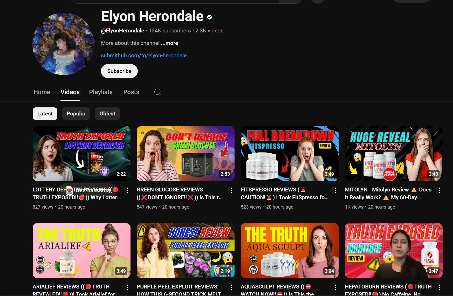Select the Oldest filter chip
Image resolution: width=453 pixels, height=296 pixels.
click(x=107, y=113)
